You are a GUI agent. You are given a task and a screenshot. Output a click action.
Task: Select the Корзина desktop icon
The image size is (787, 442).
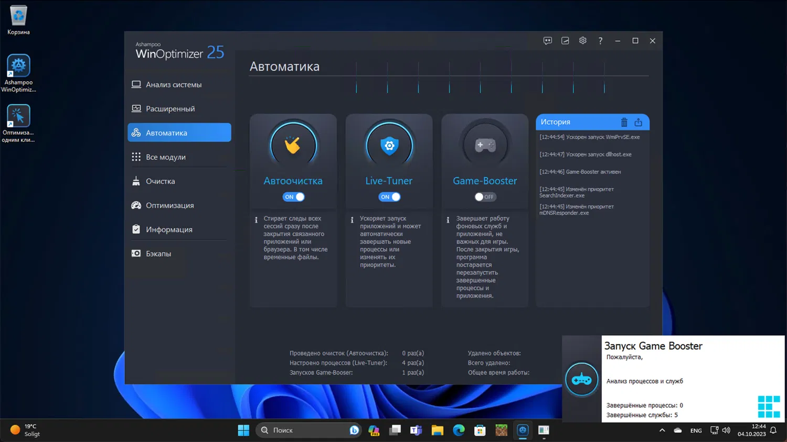point(18,21)
